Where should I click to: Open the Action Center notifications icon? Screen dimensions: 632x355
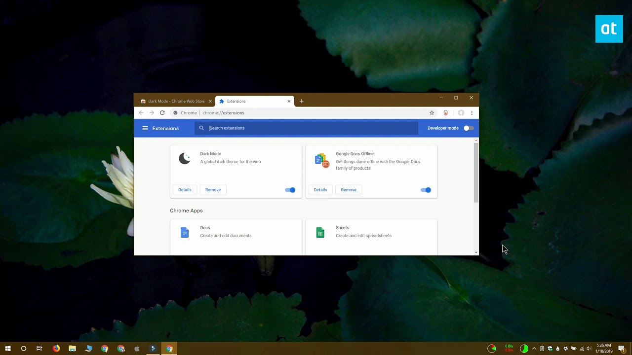[622, 349]
